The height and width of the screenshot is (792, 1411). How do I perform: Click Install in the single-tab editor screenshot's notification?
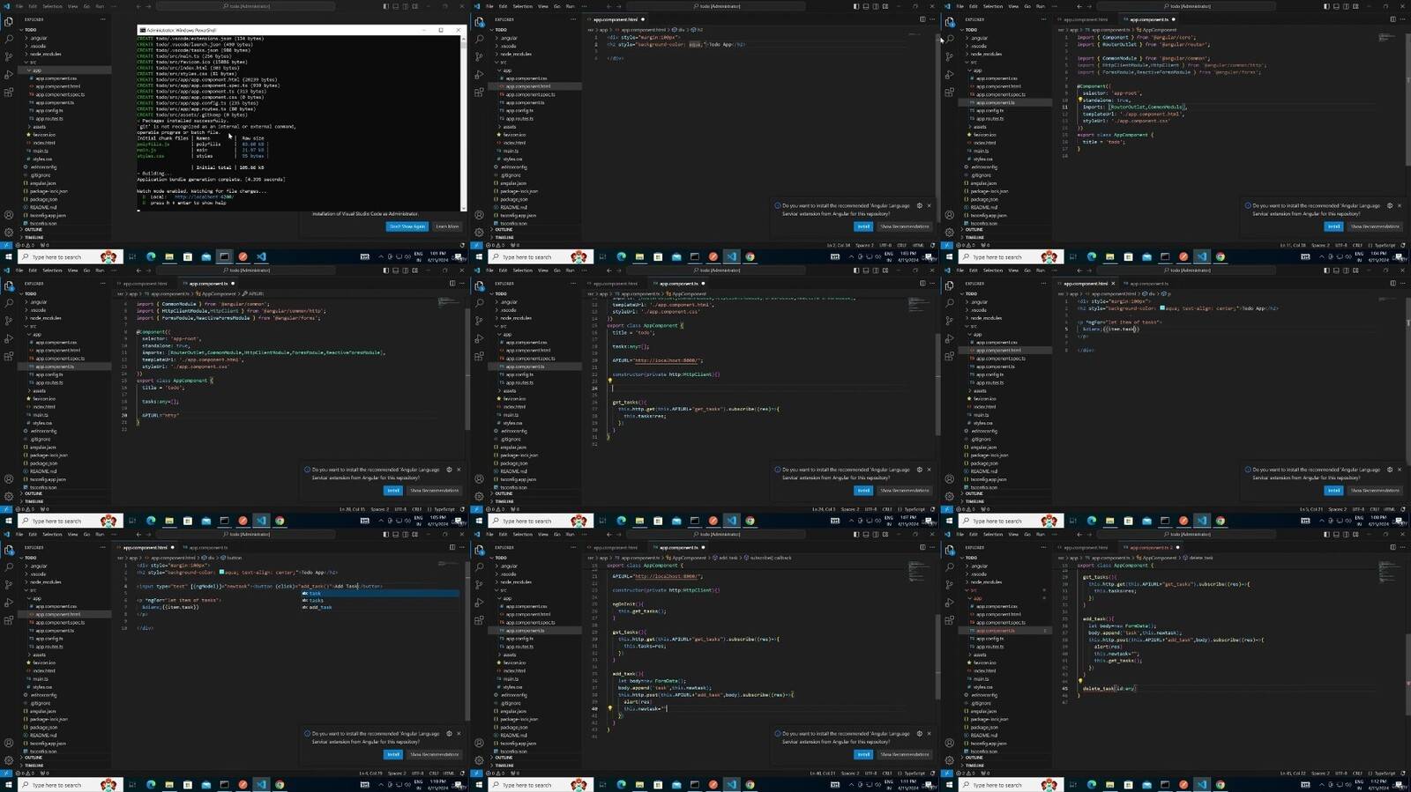(863, 226)
